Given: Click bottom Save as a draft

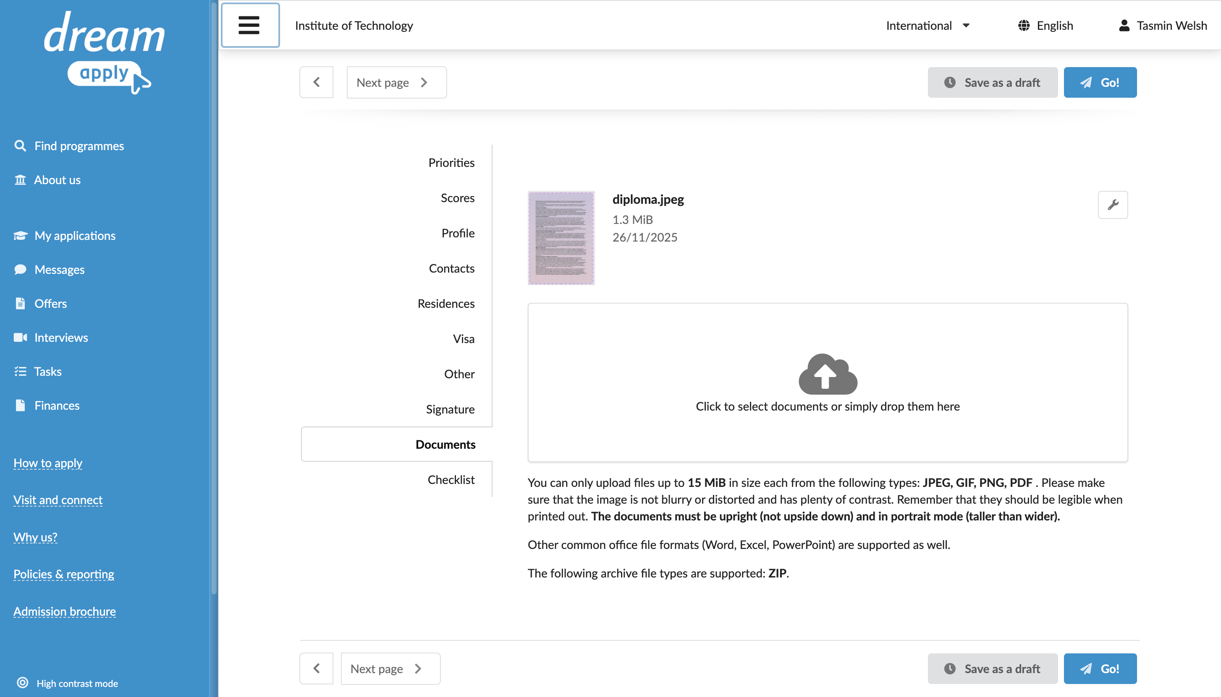Looking at the screenshot, I should (993, 668).
